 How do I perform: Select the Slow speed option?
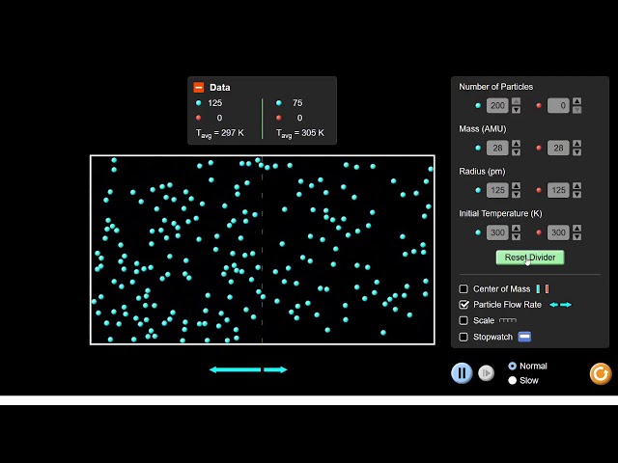512,380
